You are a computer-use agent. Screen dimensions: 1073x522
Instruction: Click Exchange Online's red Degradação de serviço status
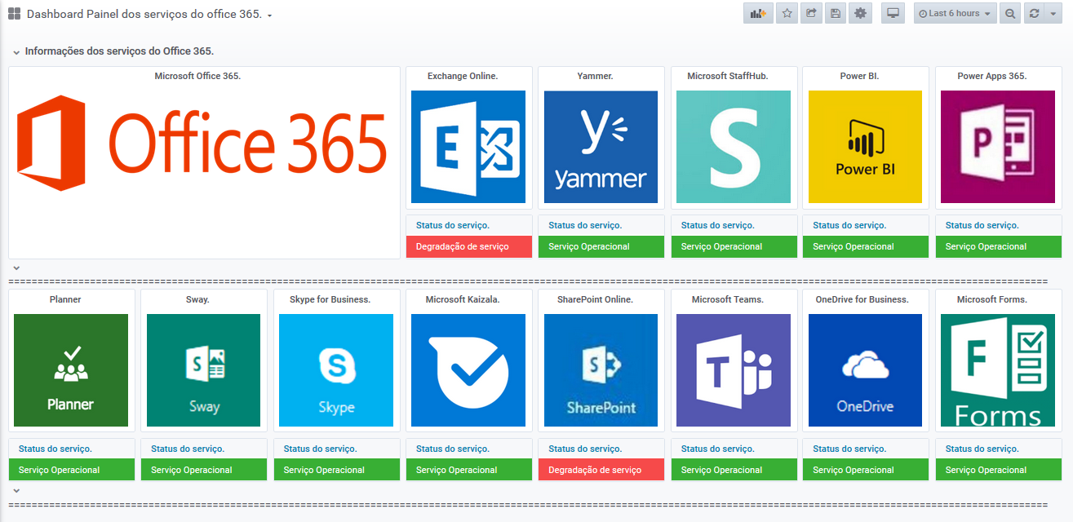click(x=469, y=246)
